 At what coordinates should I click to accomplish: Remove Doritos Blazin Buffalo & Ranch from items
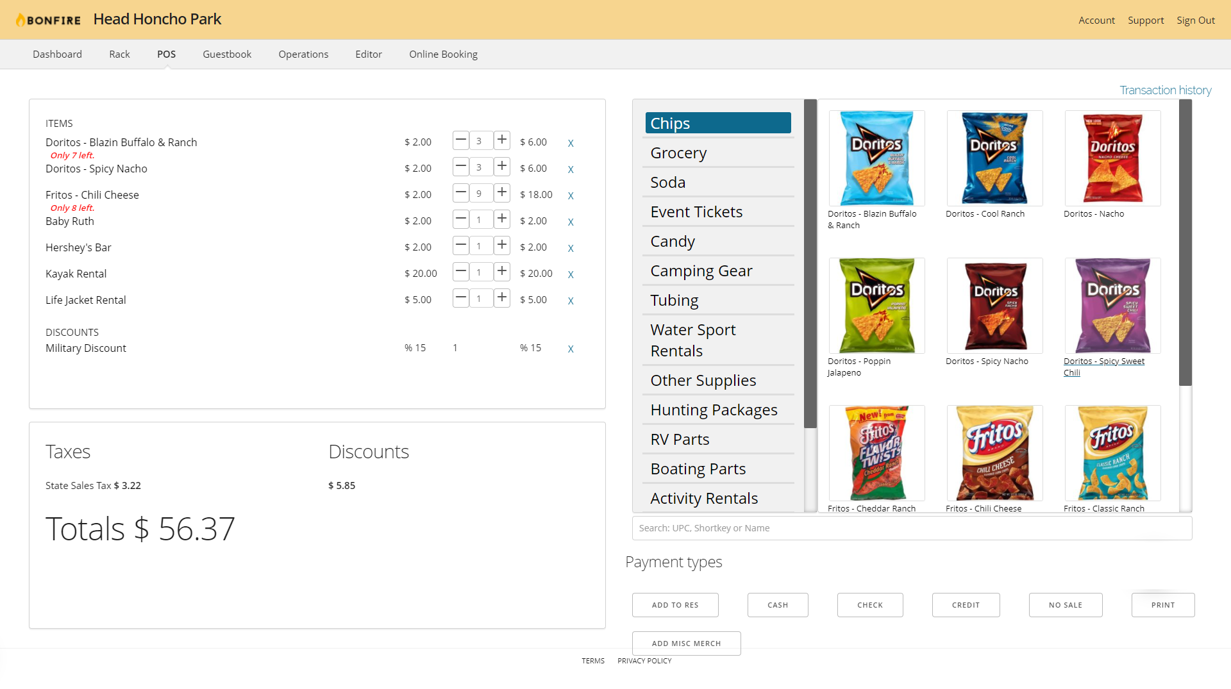click(571, 143)
